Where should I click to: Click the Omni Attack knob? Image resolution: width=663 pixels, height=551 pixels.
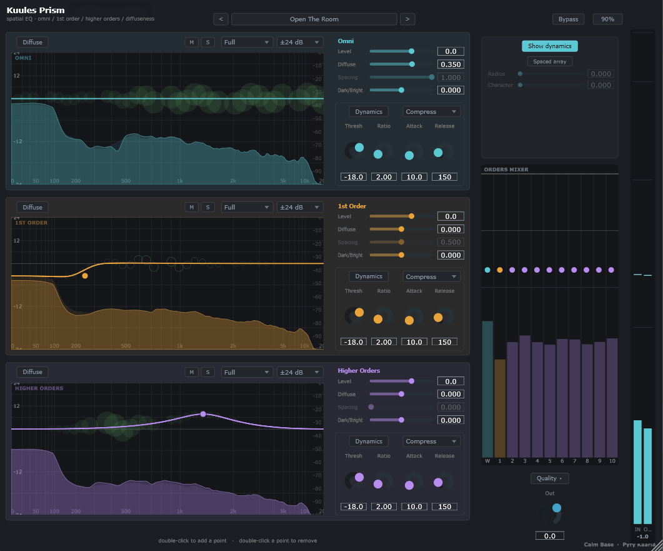pos(414,151)
